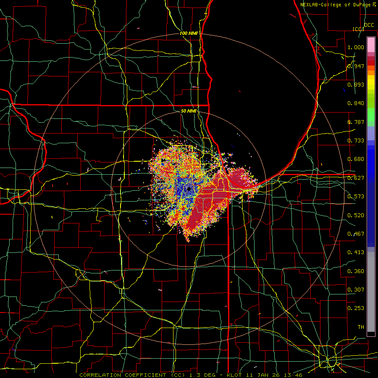378x378 pixels.
Task: Click the DCC label above the color scale
Action: (x=369, y=25)
